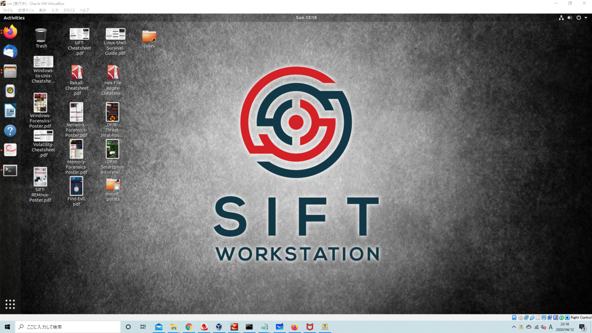Launch Thunderbird mail from the dock

(10, 52)
